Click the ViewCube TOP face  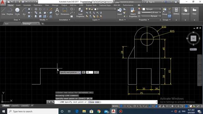point(193,38)
